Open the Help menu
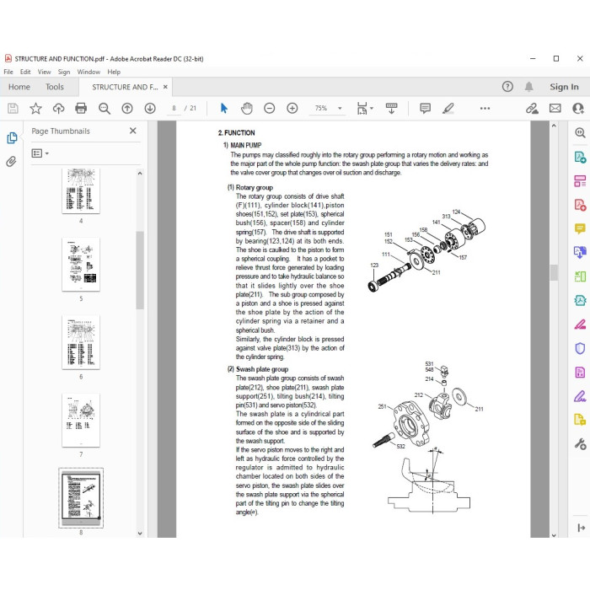Screen dimensions: 590x590 click(x=114, y=72)
